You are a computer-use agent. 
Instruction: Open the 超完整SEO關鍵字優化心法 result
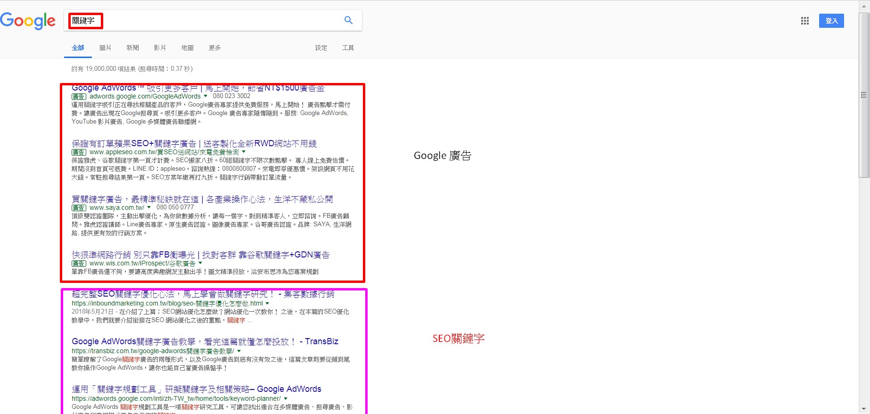click(203, 294)
